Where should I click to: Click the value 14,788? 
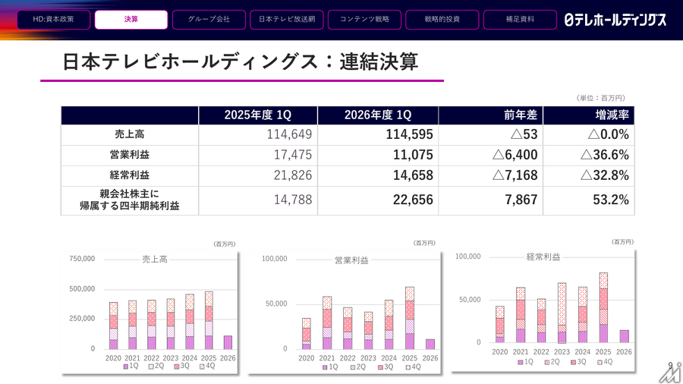293,200
